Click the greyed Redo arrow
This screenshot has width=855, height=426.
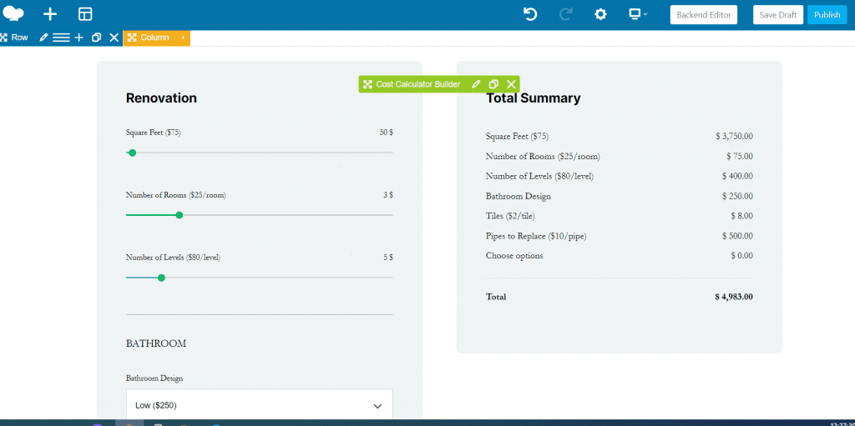tap(565, 15)
